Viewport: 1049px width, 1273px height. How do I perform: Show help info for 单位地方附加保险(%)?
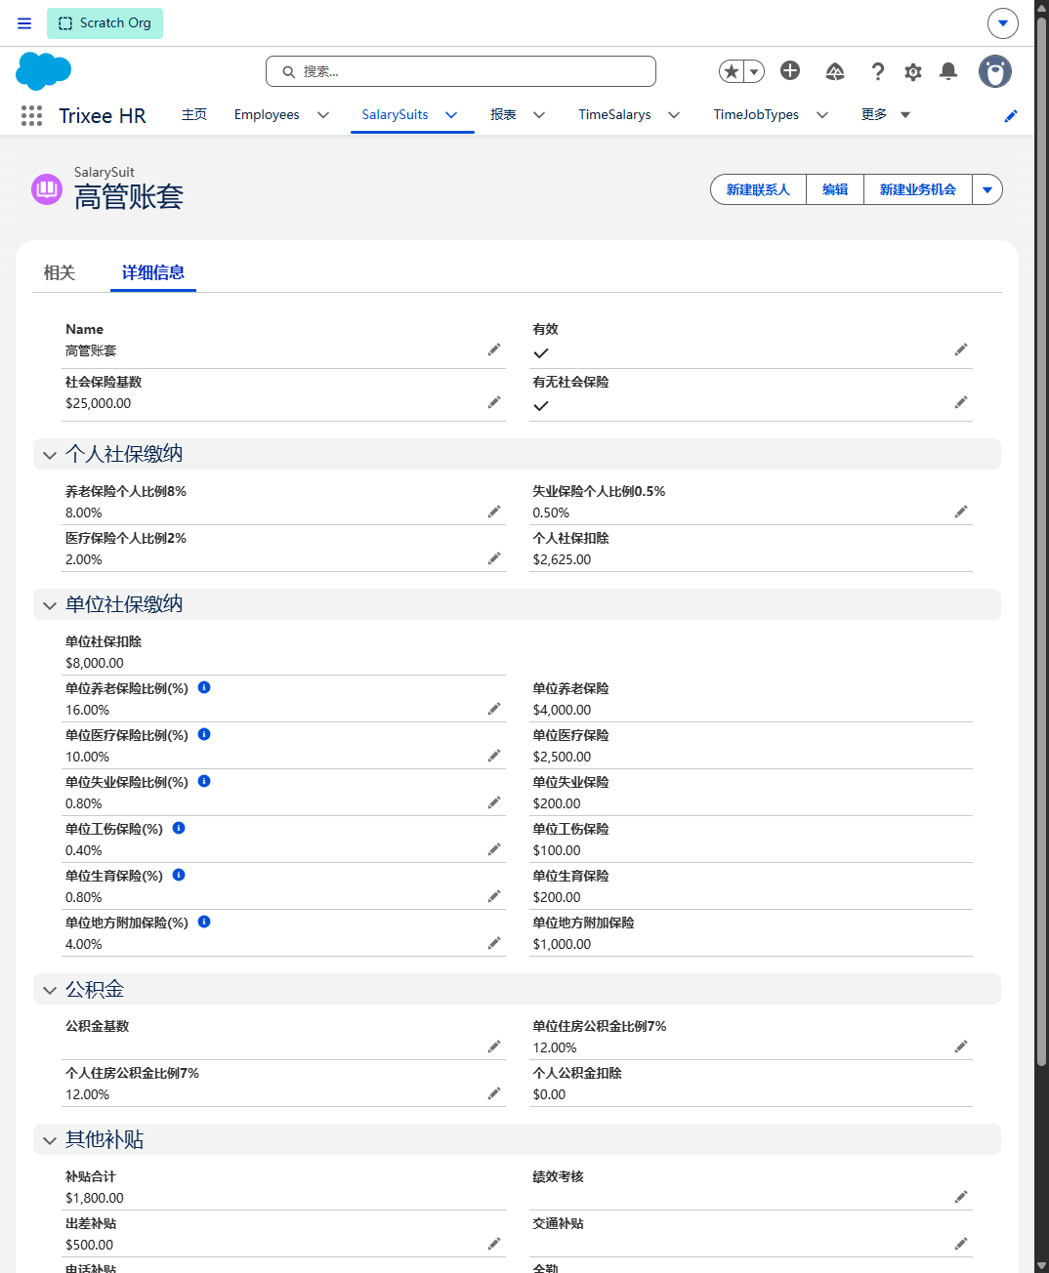pyautogui.click(x=204, y=922)
